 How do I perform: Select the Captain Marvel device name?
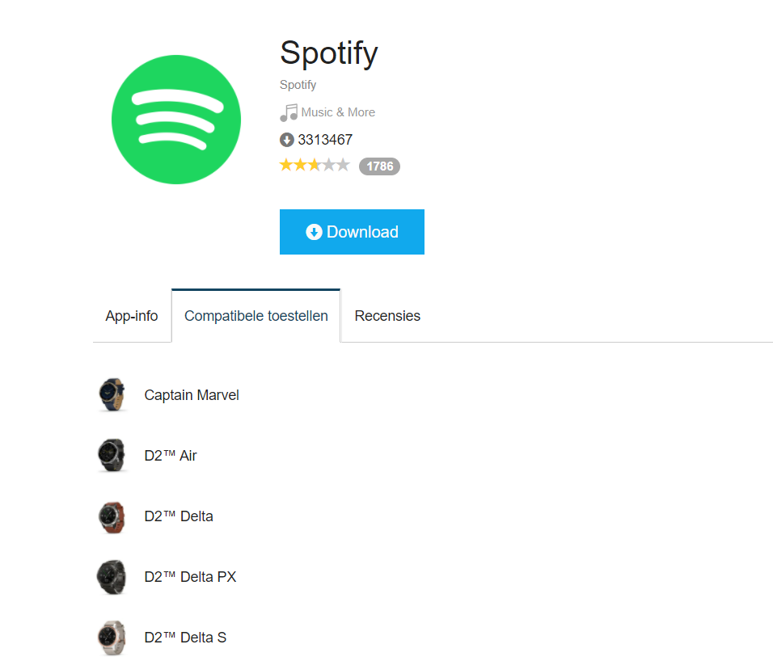[x=192, y=395]
